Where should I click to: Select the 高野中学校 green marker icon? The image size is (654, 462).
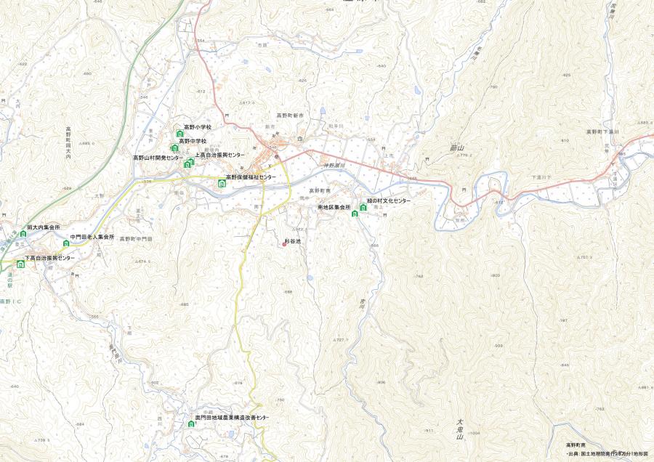pos(174,147)
